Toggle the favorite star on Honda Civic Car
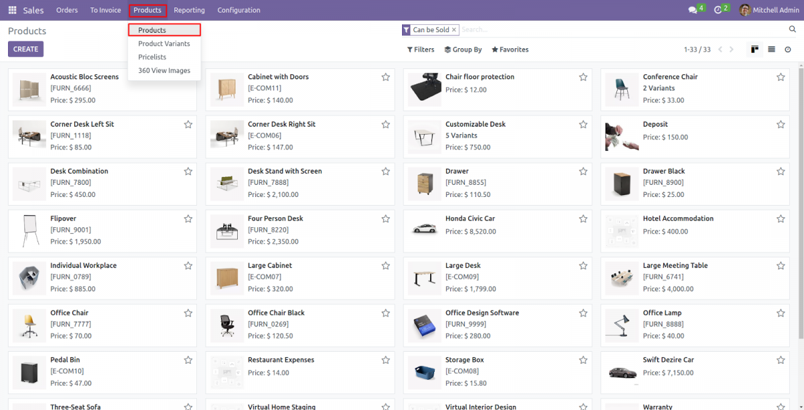Screen dimensions: 804x410 point(583,218)
